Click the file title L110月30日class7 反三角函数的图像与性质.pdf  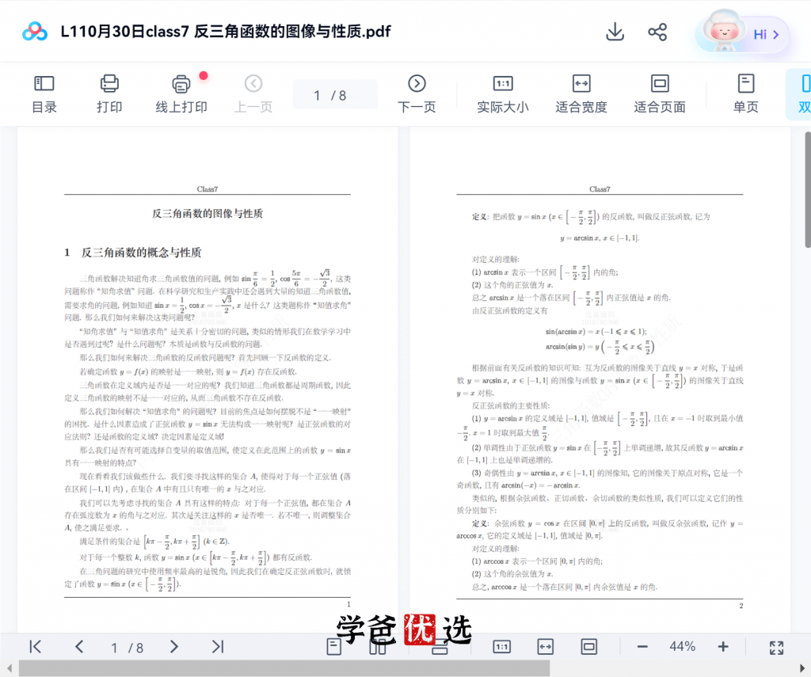click(226, 32)
